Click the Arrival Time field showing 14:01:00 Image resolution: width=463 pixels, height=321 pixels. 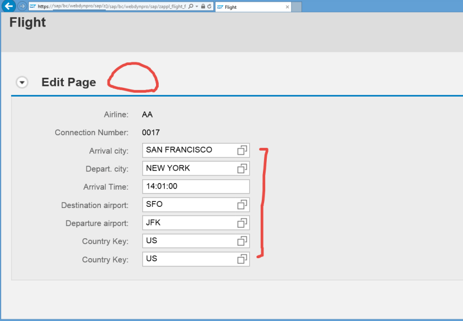[x=195, y=186]
